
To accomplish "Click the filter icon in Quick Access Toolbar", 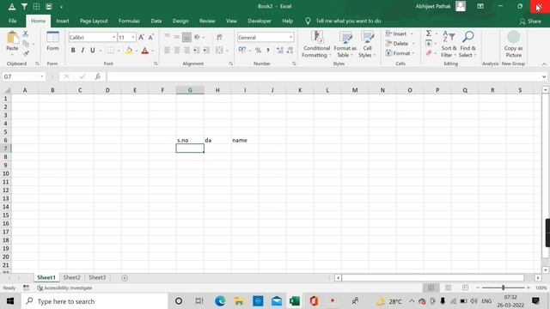I will tap(24, 6).
